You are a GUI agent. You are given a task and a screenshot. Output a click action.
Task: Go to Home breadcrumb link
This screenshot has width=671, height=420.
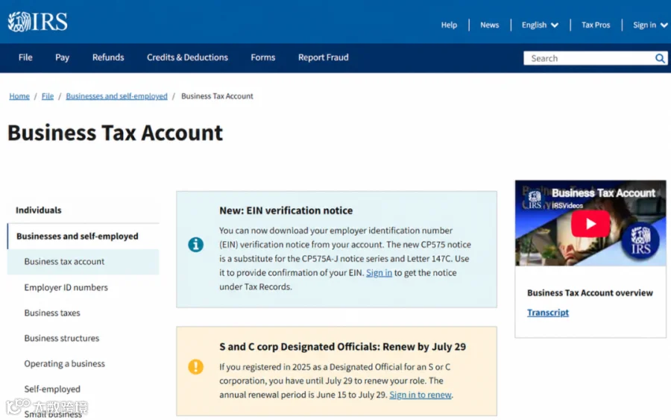click(19, 96)
